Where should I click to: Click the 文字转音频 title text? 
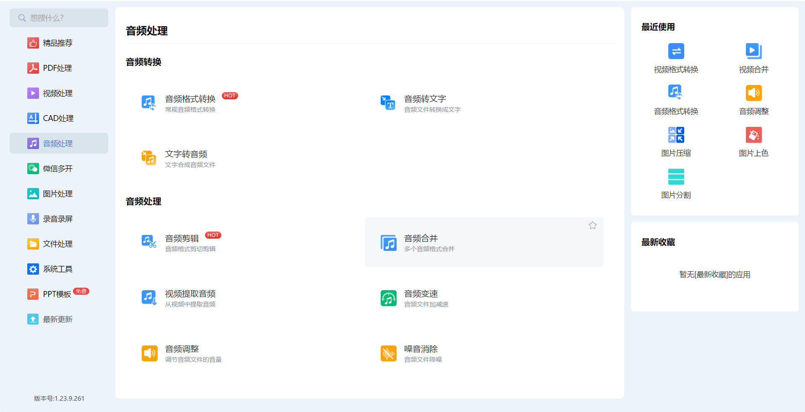pyautogui.click(x=186, y=154)
